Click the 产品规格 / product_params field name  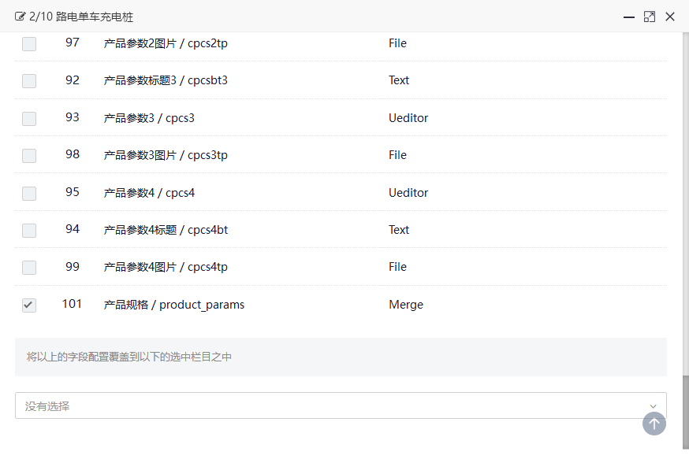coord(174,305)
